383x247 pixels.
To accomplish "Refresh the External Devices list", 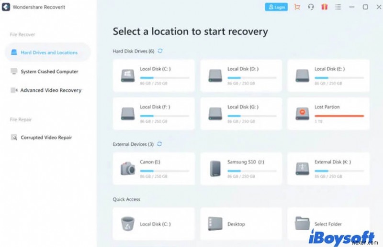I will [x=159, y=144].
